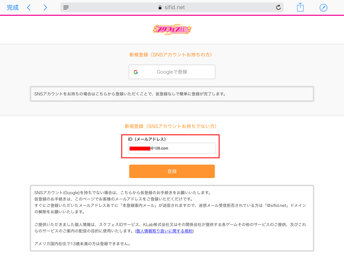
Task: Open page in Safari via compass icon
Action: (x=323, y=7)
